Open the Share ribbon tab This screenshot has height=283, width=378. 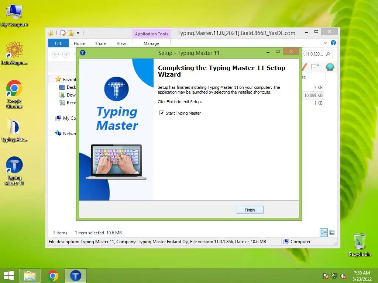click(x=100, y=43)
